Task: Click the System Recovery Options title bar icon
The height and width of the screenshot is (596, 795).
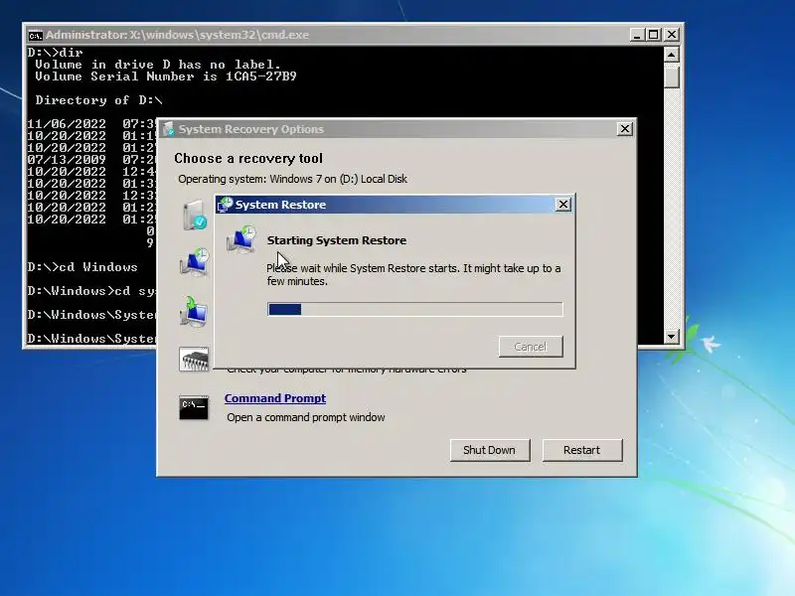Action: pyautogui.click(x=168, y=129)
